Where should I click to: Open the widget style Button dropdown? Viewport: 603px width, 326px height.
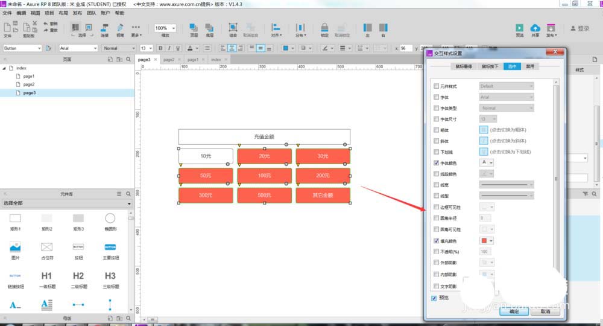point(22,48)
